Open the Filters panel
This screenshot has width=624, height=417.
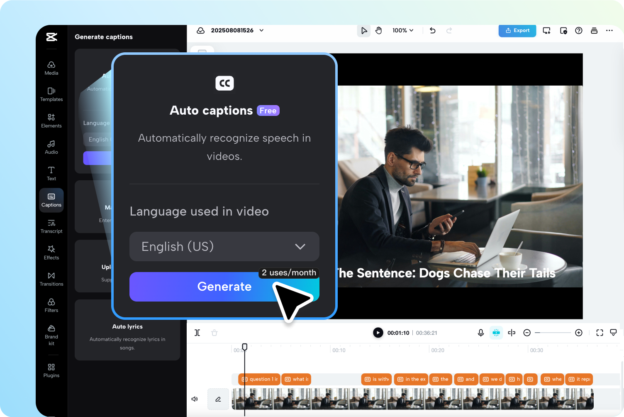tap(51, 306)
